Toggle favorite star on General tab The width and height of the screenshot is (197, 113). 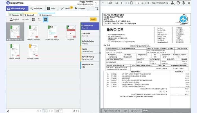click(x=25, y=15)
